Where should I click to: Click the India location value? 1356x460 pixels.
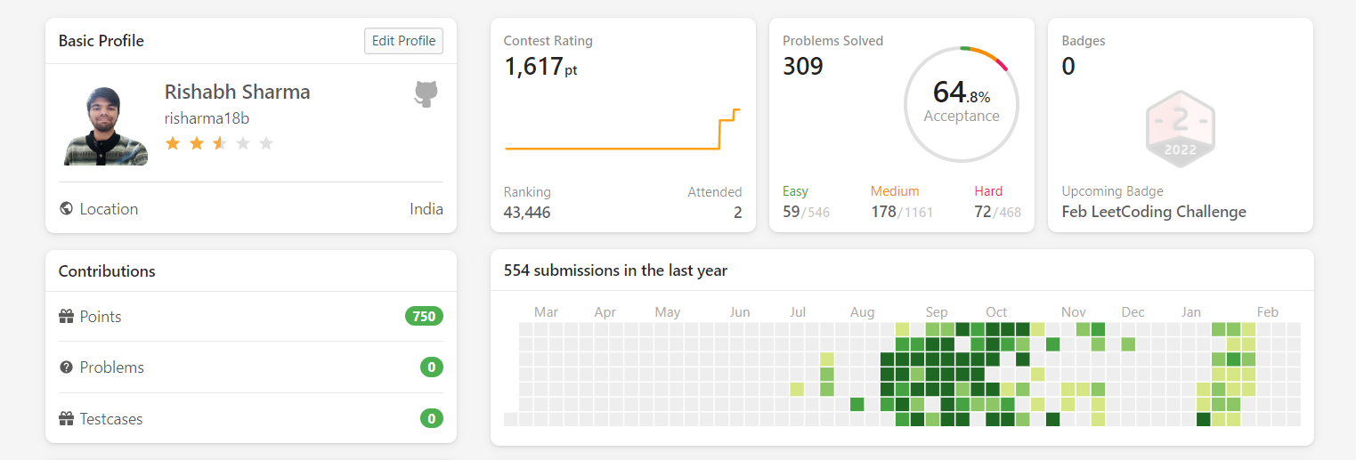click(426, 209)
